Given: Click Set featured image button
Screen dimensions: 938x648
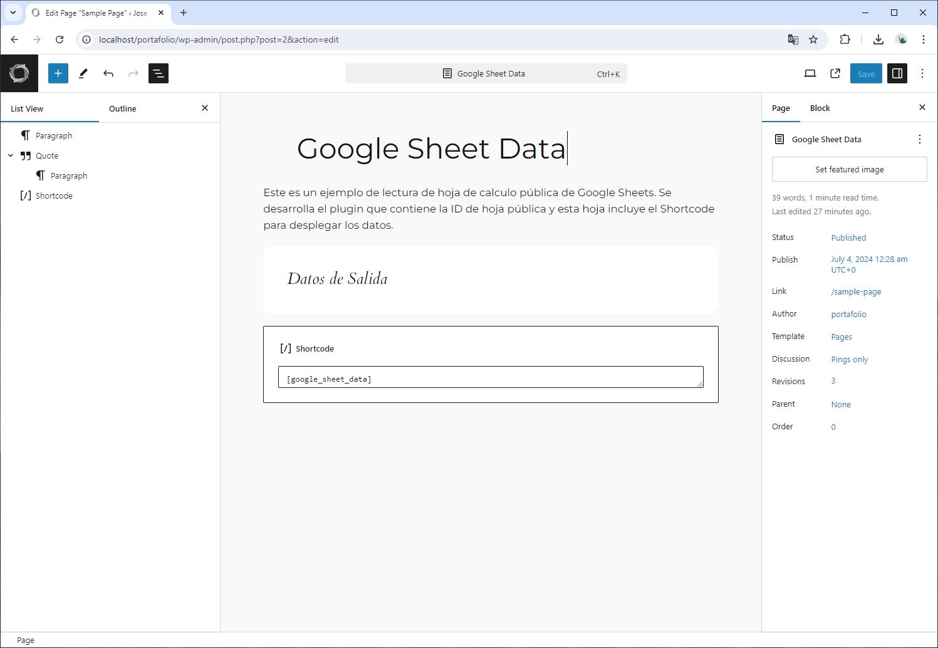Looking at the screenshot, I should 850,169.
